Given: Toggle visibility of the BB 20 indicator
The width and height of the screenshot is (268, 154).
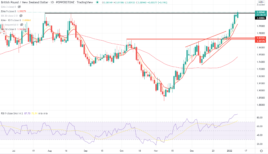Looking at the screenshot, I should pyautogui.click(x=21, y=16).
